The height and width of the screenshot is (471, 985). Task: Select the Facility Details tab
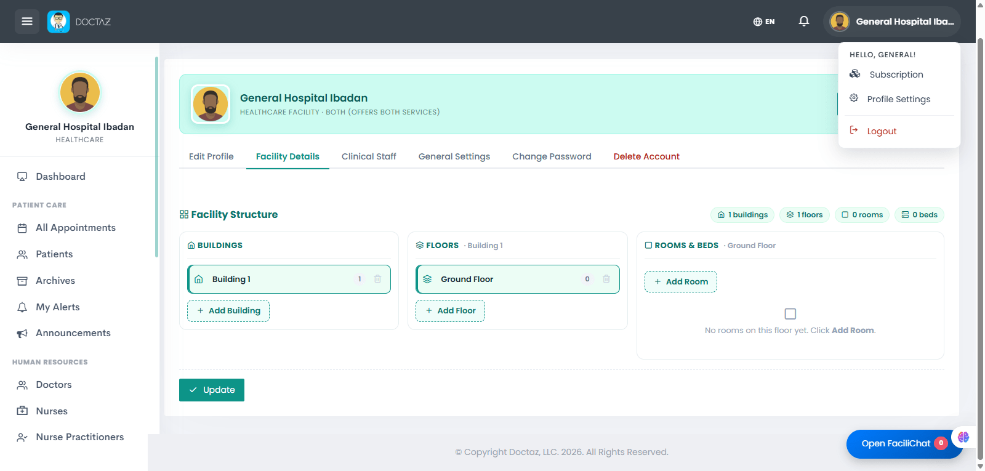pyautogui.click(x=287, y=156)
